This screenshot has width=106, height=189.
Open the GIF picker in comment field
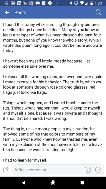click(x=88, y=170)
